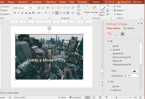Select Size & Properties tab in Format Shape
Image resolution: width=145 pixels, height=99 pixels.
[122, 34]
